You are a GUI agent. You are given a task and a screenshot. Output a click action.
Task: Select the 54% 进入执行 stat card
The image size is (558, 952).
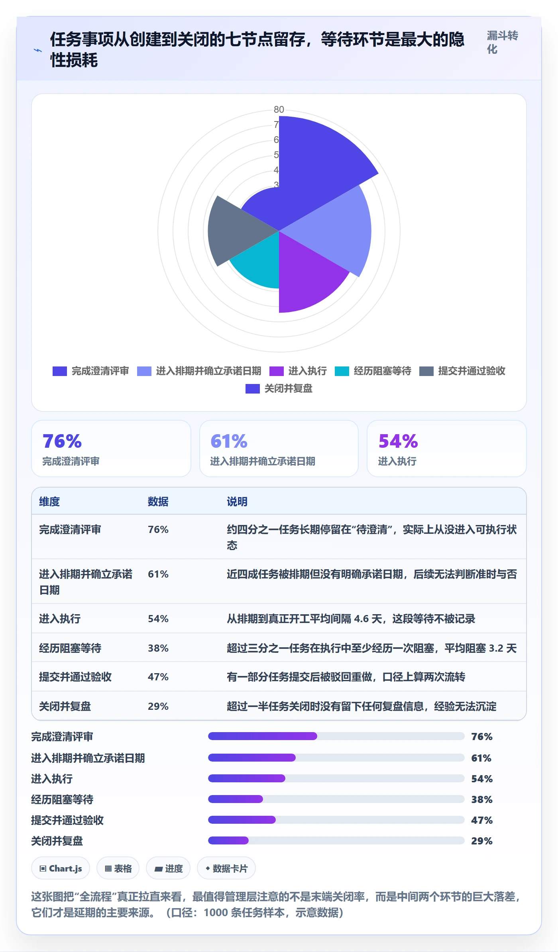pyautogui.click(x=447, y=449)
